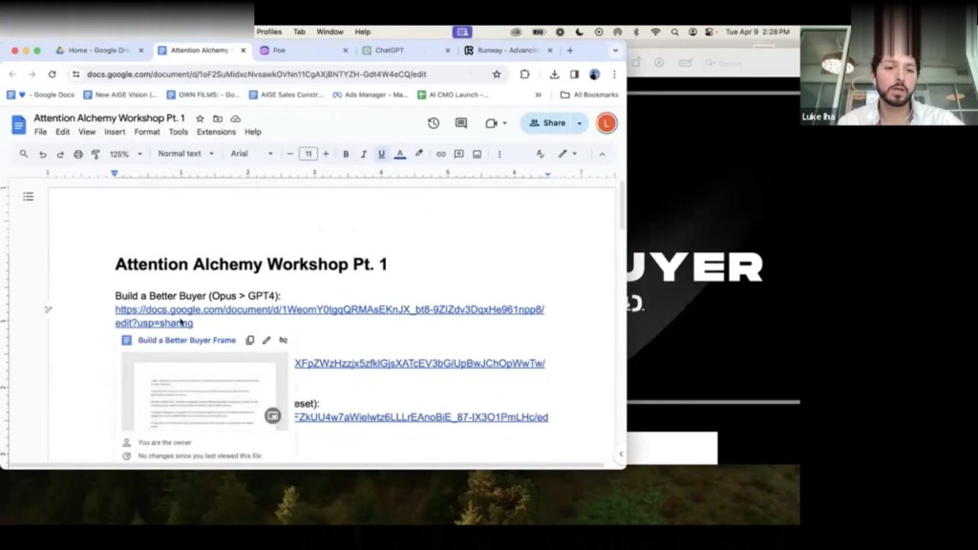The width and height of the screenshot is (978, 550).
Task: Open the editing mode pencil dropdown
Action: coord(567,154)
